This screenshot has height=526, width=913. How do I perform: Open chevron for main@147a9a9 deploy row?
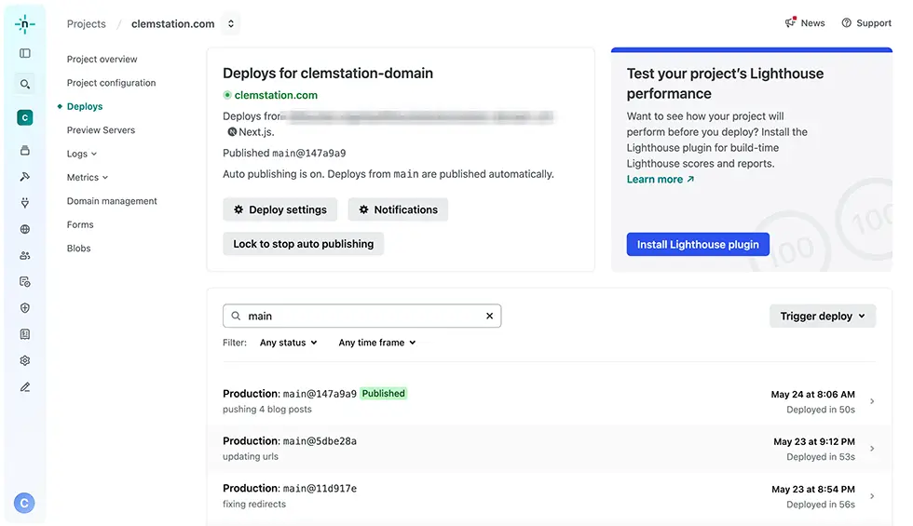[x=872, y=401]
